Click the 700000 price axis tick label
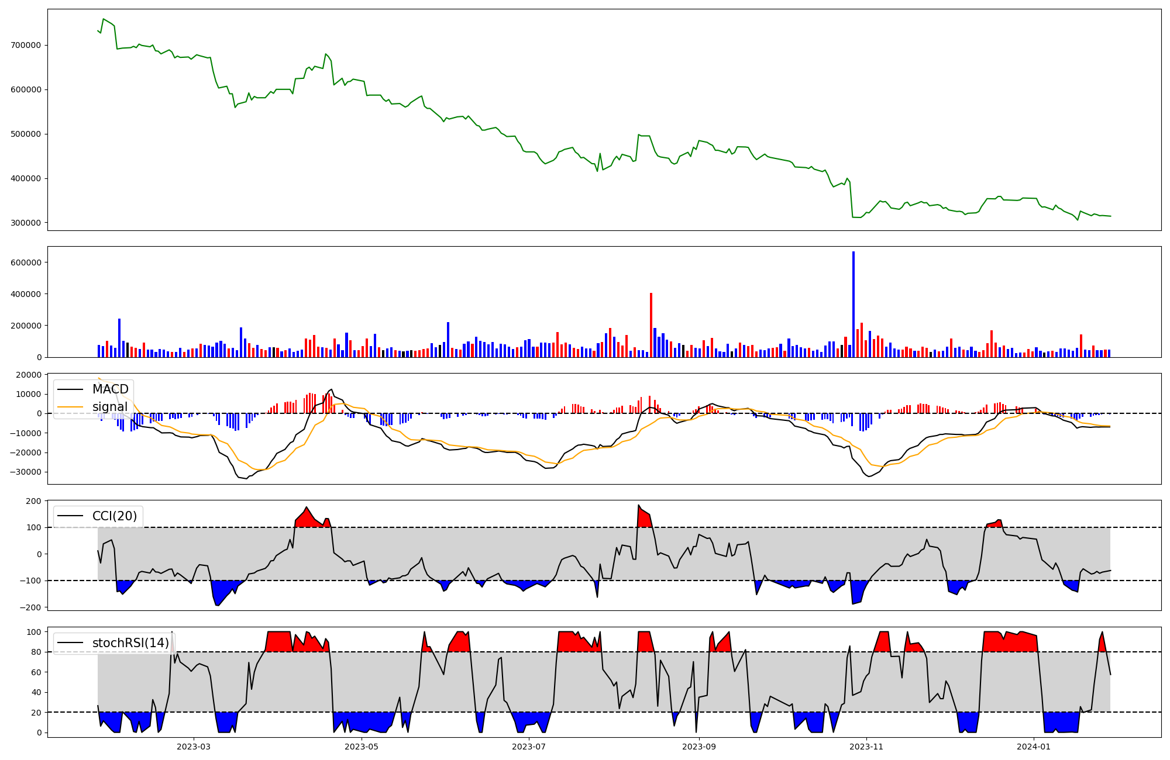 point(26,46)
